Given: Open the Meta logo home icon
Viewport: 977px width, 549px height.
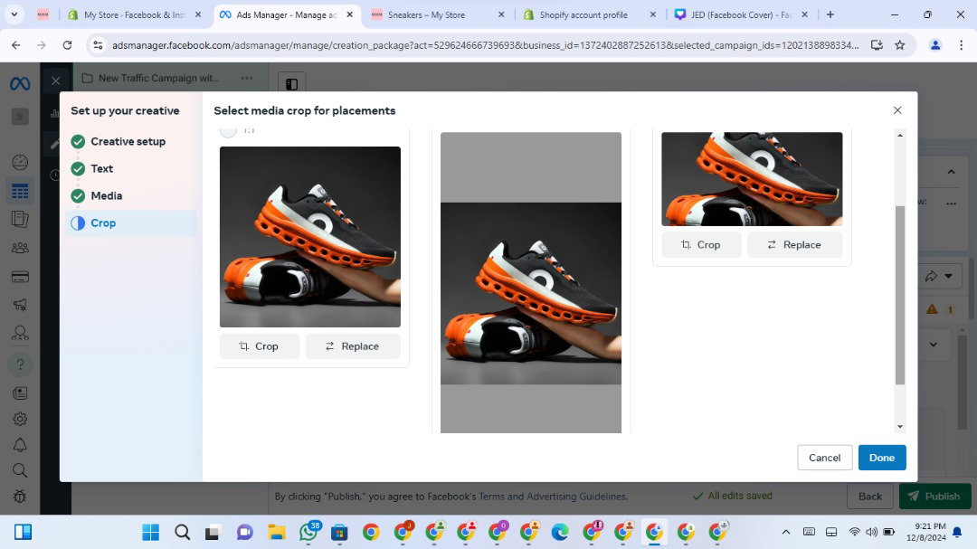Looking at the screenshot, I should click(20, 83).
